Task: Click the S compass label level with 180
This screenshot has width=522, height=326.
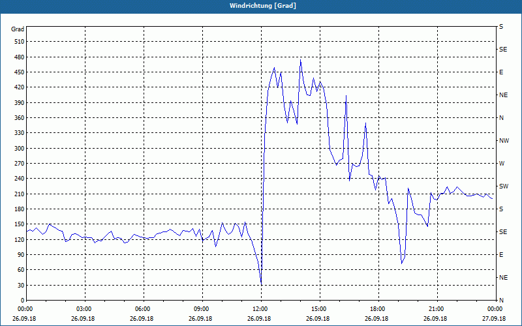Action: [x=501, y=209]
